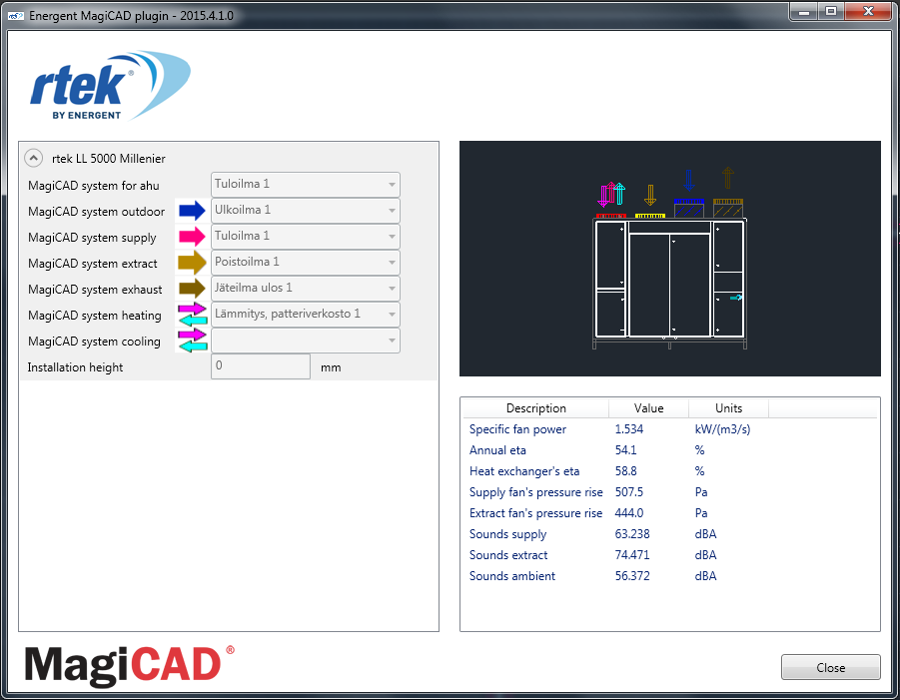Image resolution: width=900 pixels, height=700 pixels.
Task: Click the value 507.5 in the table
Action: tap(629, 492)
